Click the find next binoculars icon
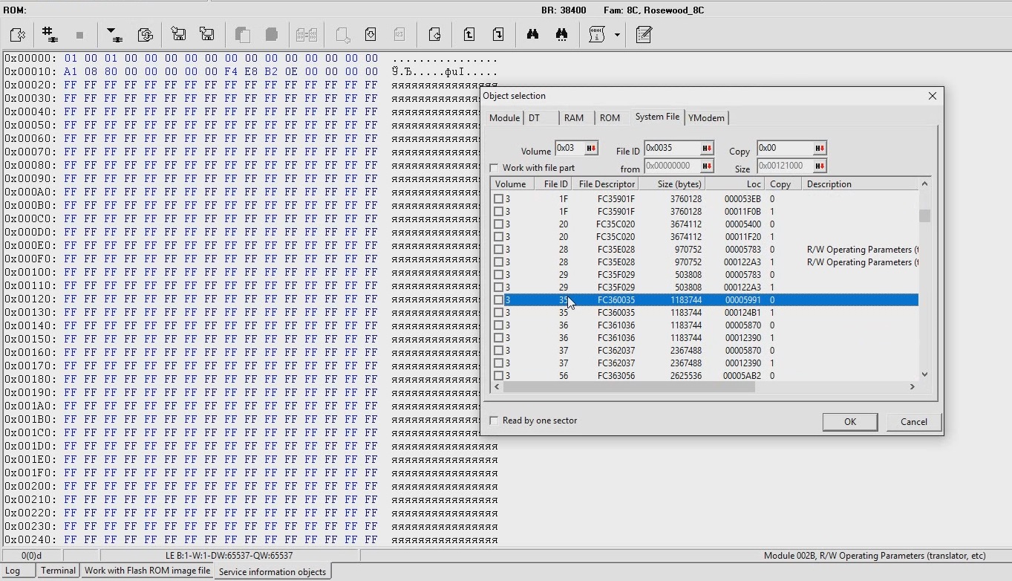 point(561,35)
